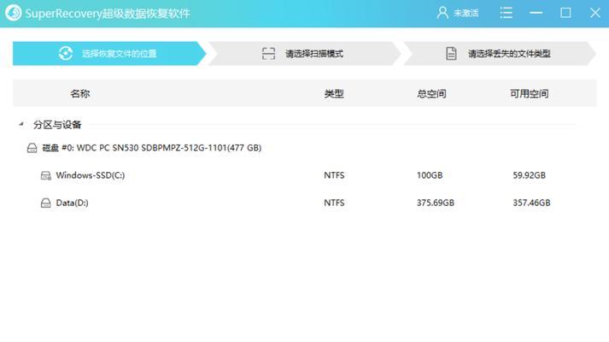
Task: Select the 分区与设备 group label
Action: point(57,125)
